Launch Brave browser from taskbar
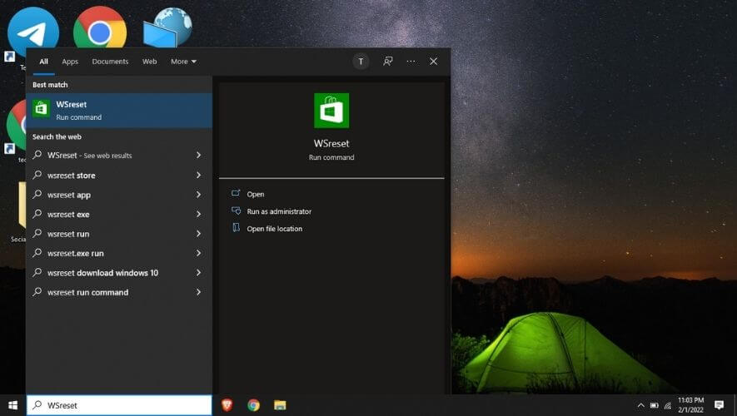Viewport: 737px width, 416px height. click(227, 405)
